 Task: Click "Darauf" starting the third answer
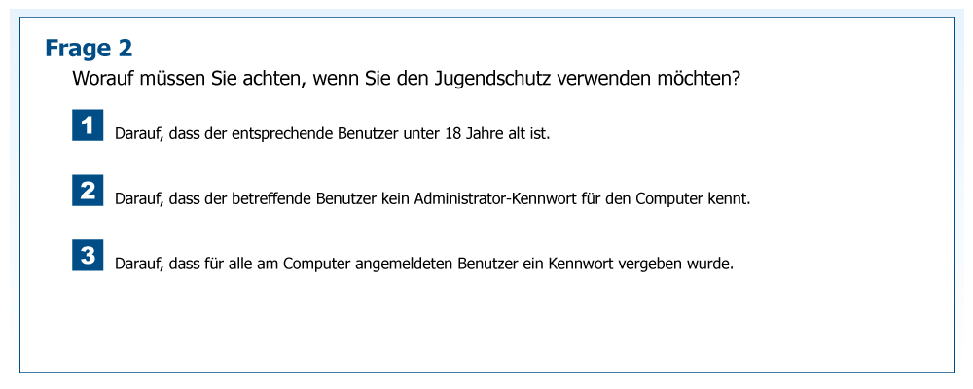tap(137, 264)
